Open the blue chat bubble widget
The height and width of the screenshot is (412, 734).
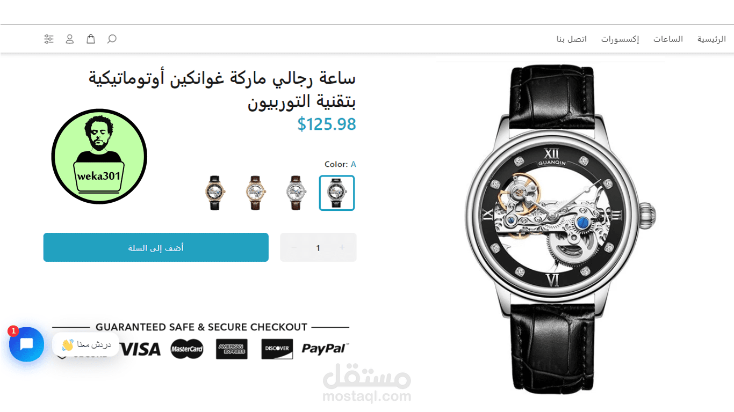coord(26,344)
